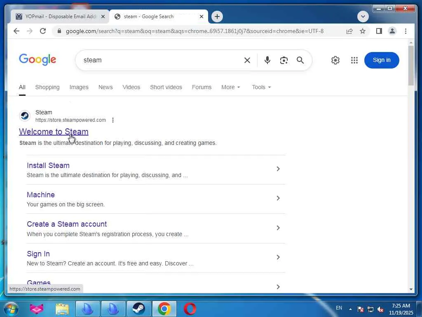
Task: Open the Google apps grid
Action: coord(354,60)
